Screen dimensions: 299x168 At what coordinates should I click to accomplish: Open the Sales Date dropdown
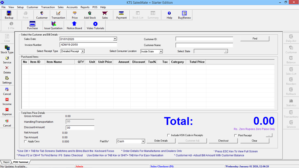tap(115, 39)
